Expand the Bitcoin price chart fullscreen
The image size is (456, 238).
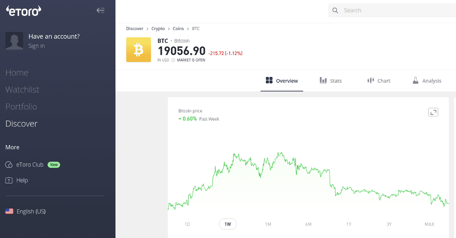(433, 112)
